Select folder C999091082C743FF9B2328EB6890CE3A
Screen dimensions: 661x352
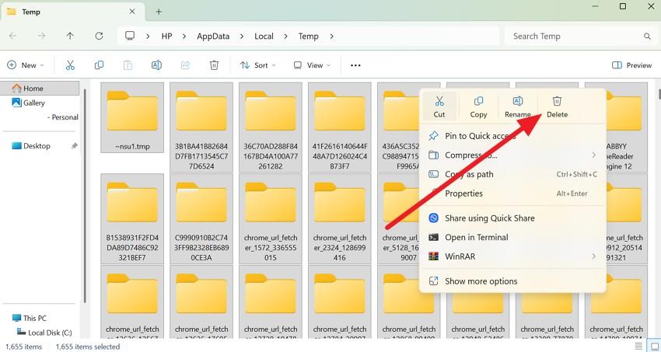pos(201,218)
